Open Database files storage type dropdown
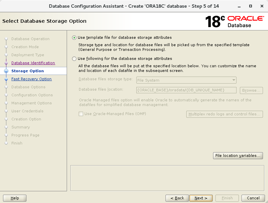Screen dimensions: 268x203 (186, 80)
